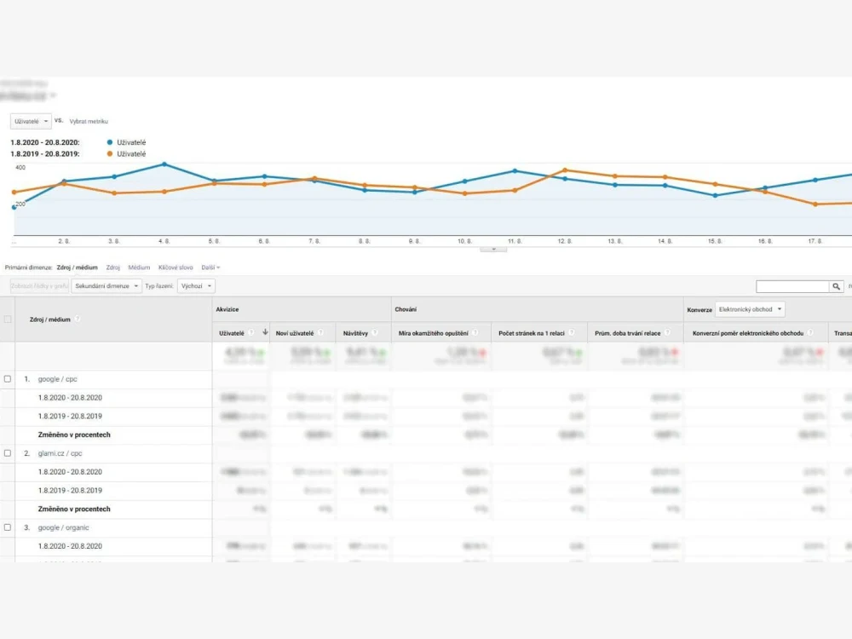Click the magnifier search icon button

tap(837, 286)
